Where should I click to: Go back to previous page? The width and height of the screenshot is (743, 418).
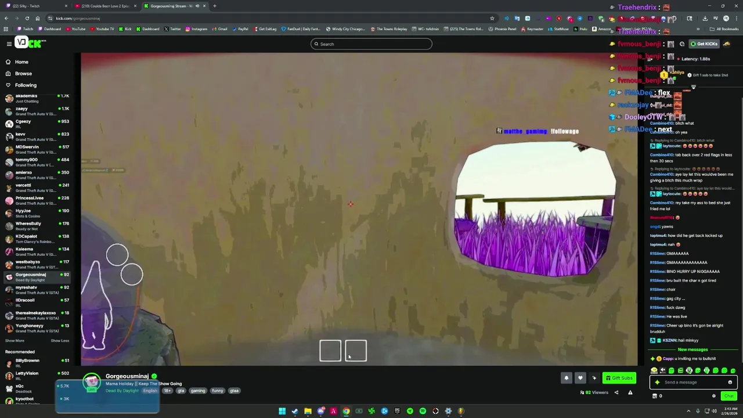(x=6, y=18)
